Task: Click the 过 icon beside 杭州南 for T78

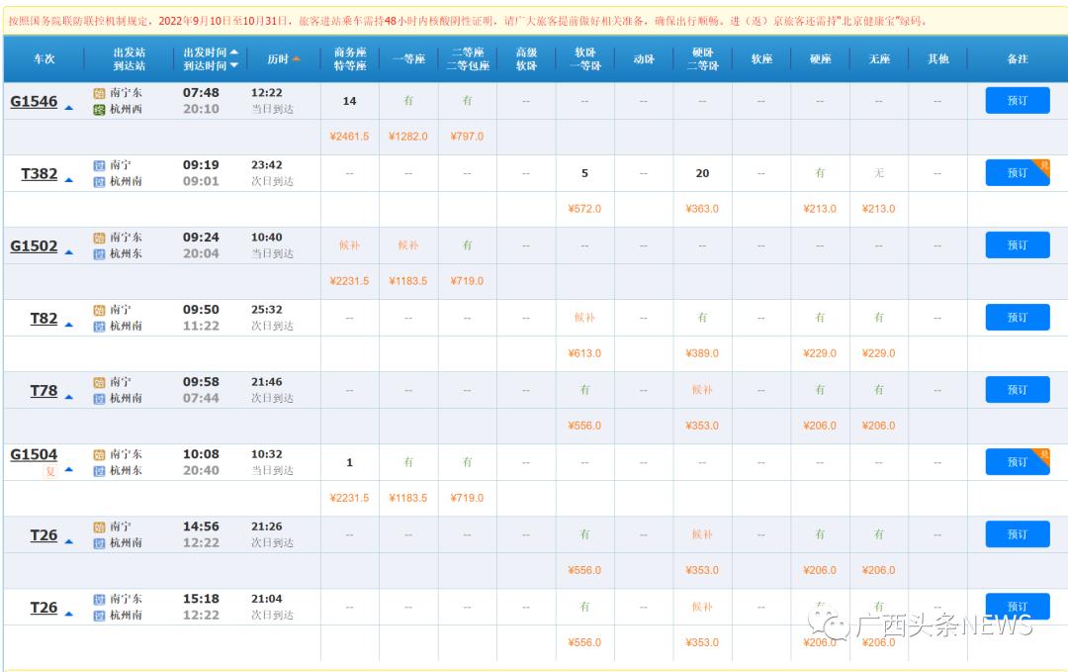Action: [x=98, y=398]
